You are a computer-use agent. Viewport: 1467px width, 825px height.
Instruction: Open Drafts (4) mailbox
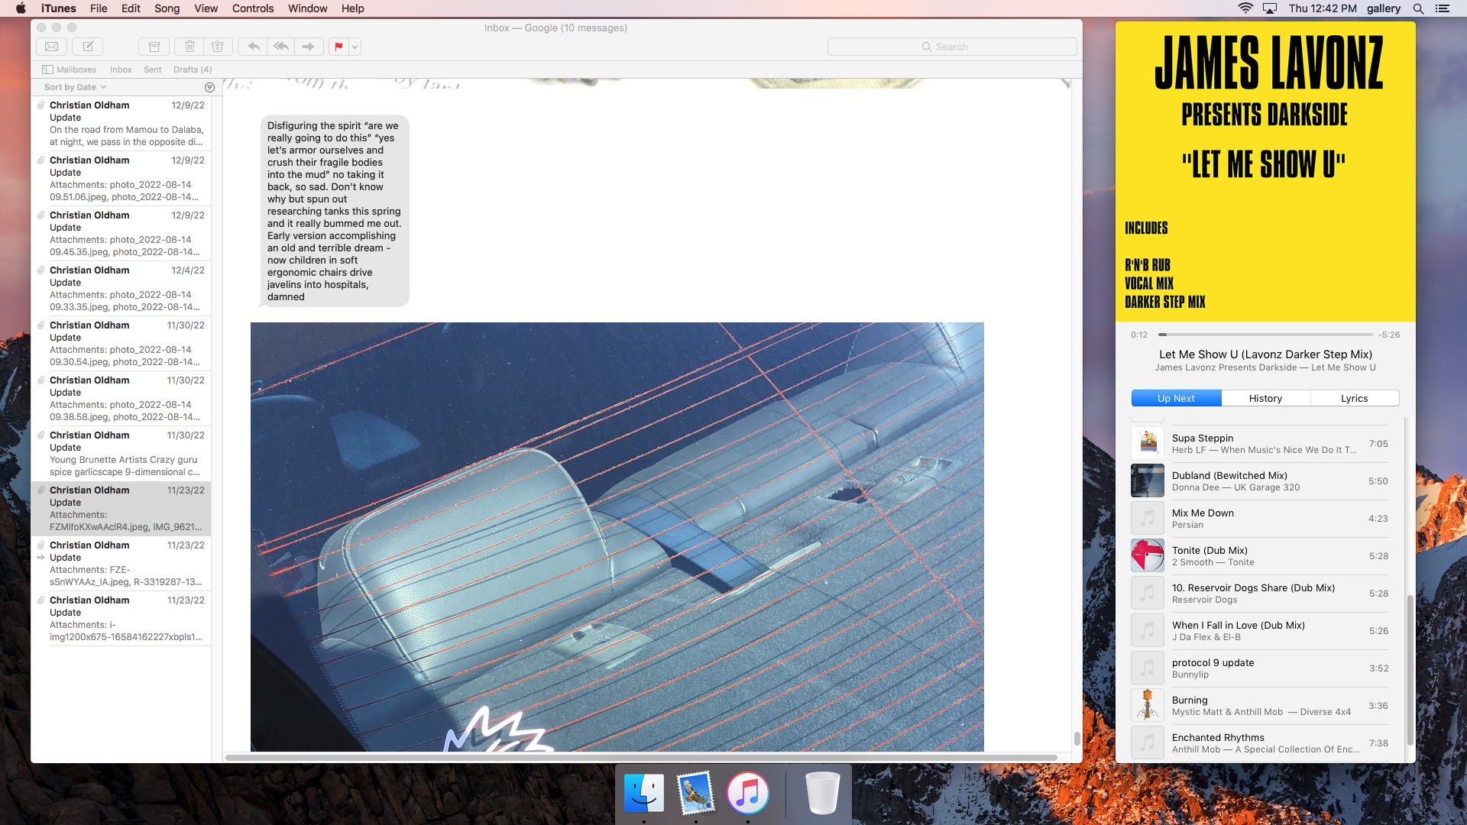[193, 70]
